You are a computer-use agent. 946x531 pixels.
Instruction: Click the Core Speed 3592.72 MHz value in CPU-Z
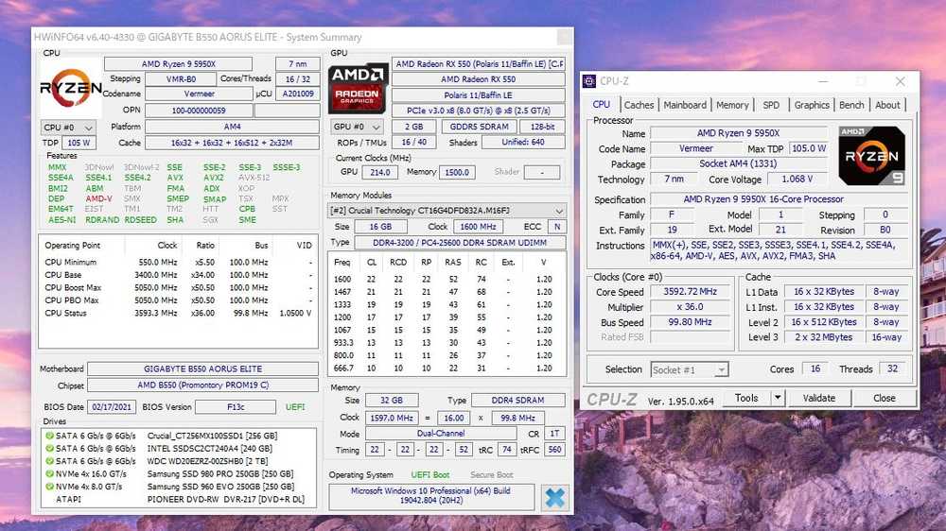point(691,292)
